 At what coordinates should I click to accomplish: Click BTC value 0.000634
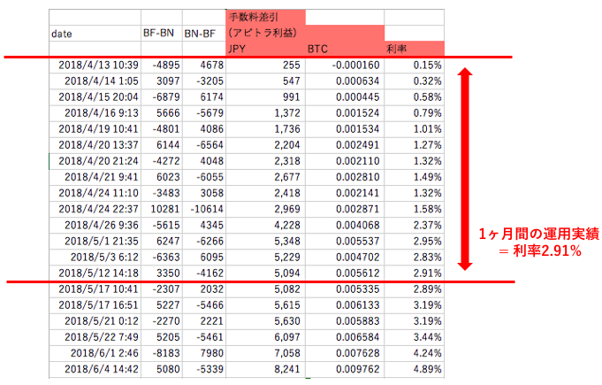(x=345, y=81)
